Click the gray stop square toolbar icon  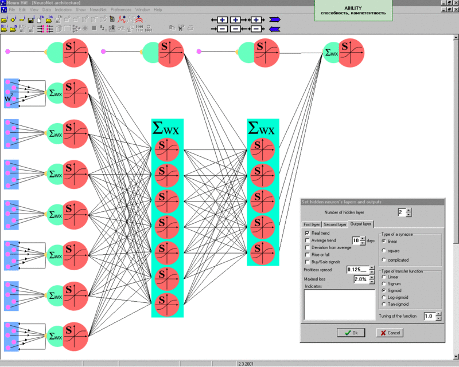pyautogui.click(x=94, y=28)
